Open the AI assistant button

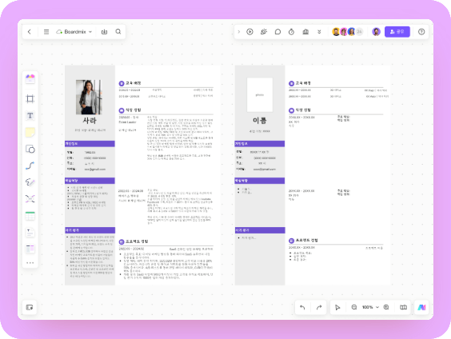pyautogui.click(x=421, y=307)
